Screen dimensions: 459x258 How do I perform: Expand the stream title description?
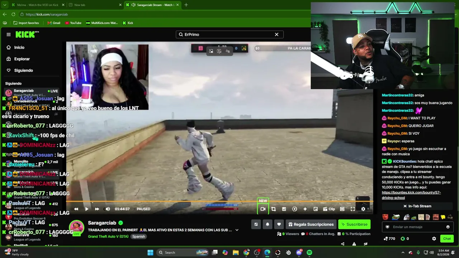coord(237,230)
